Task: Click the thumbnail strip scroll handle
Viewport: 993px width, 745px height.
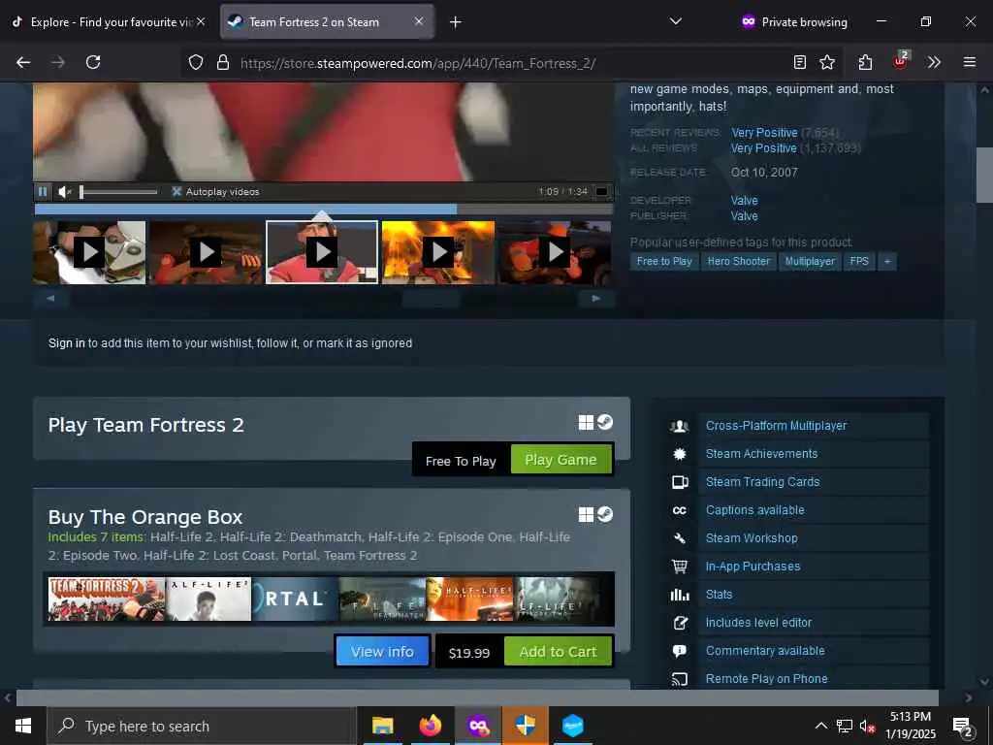Action: click(432, 299)
